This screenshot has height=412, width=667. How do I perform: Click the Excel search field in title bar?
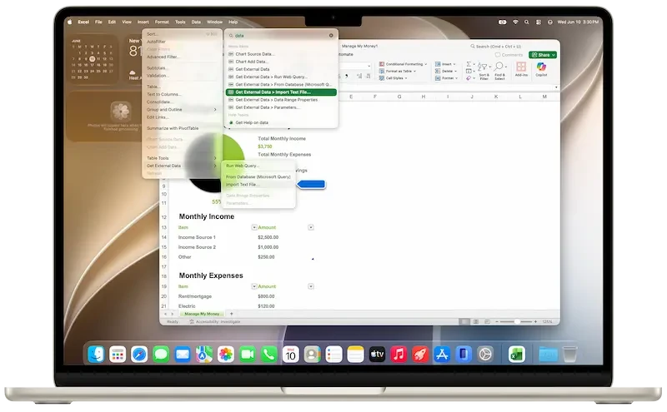click(x=496, y=47)
